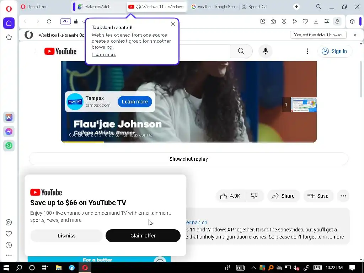Follow the Learn more link in popup
This screenshot has height=273, width=364.
coord(104,54)
